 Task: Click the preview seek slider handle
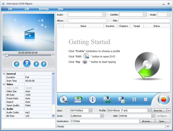[7, 55]
